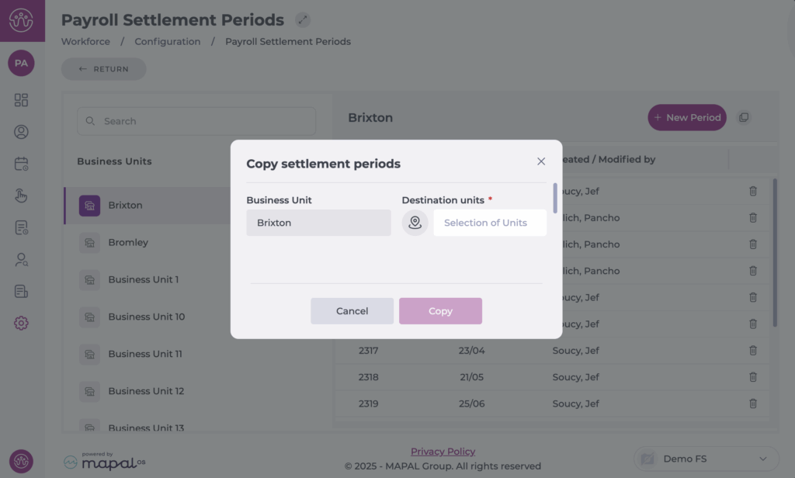Go to Configuration breadcrumb
Viewport: 795px width, 478px height.
pyautogui.click(x=168, y=42)
